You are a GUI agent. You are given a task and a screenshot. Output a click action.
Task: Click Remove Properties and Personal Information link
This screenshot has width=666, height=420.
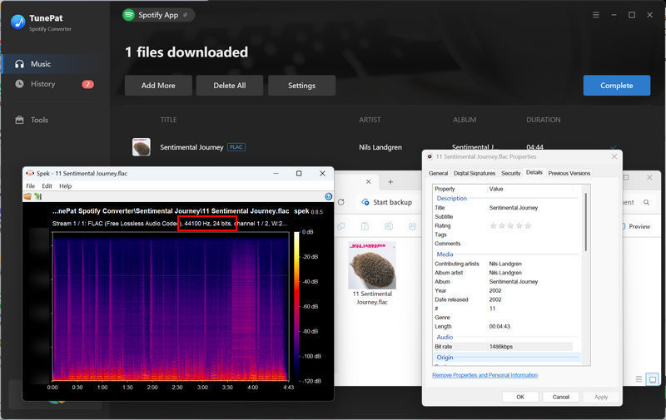point(485,375)
